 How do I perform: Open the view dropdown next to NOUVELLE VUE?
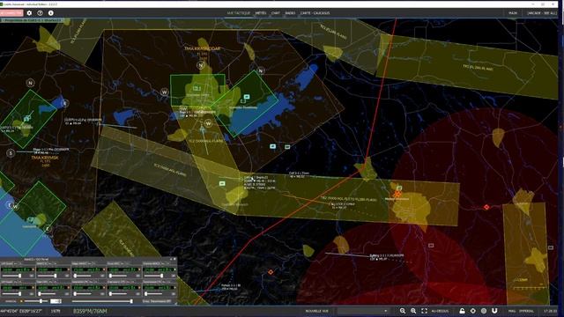[363, 311]
